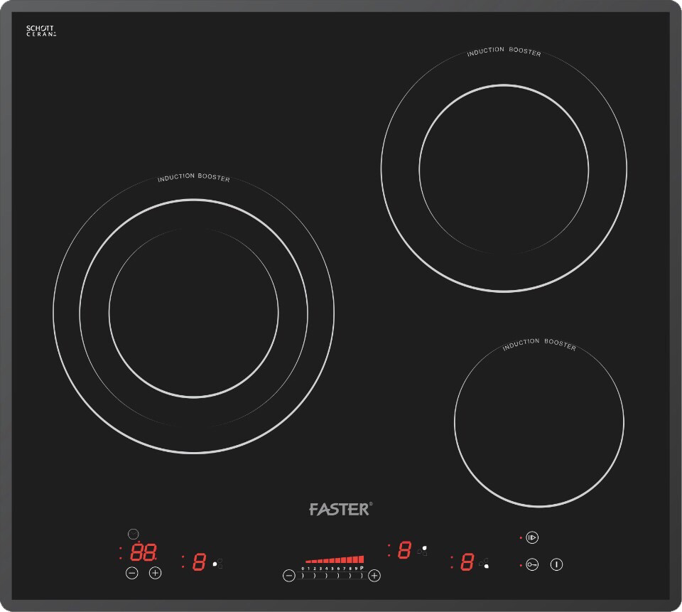Viewport: 682px width, 612px height.
Task: Increase timer with the plus button
Action: (156, 573)
